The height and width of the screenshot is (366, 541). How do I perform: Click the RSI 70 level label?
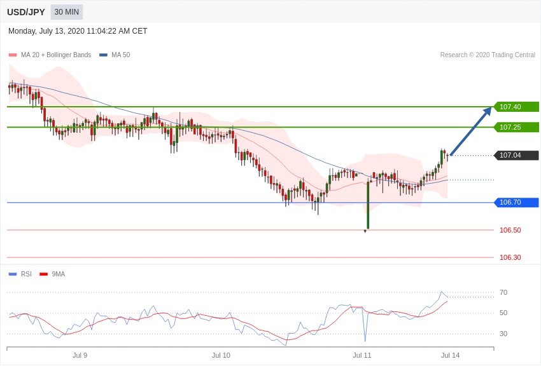coord(503,292)
